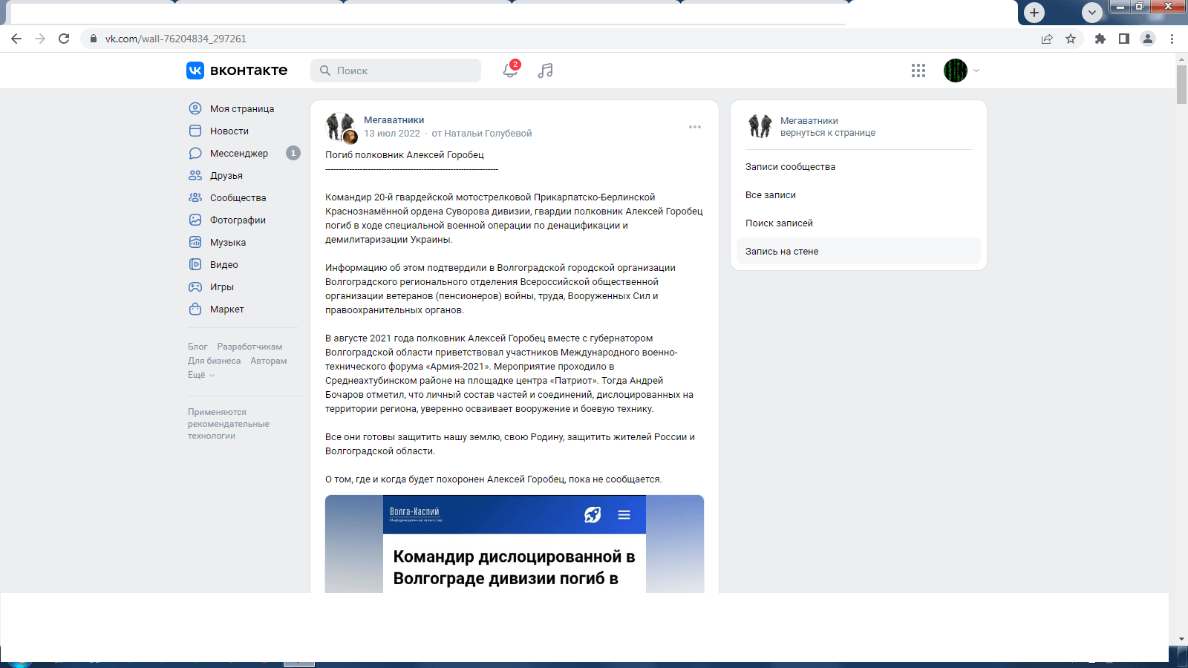
Task: Click the Музыка sidebar icon
Action: pyautogui.click(x=195, y=242)
